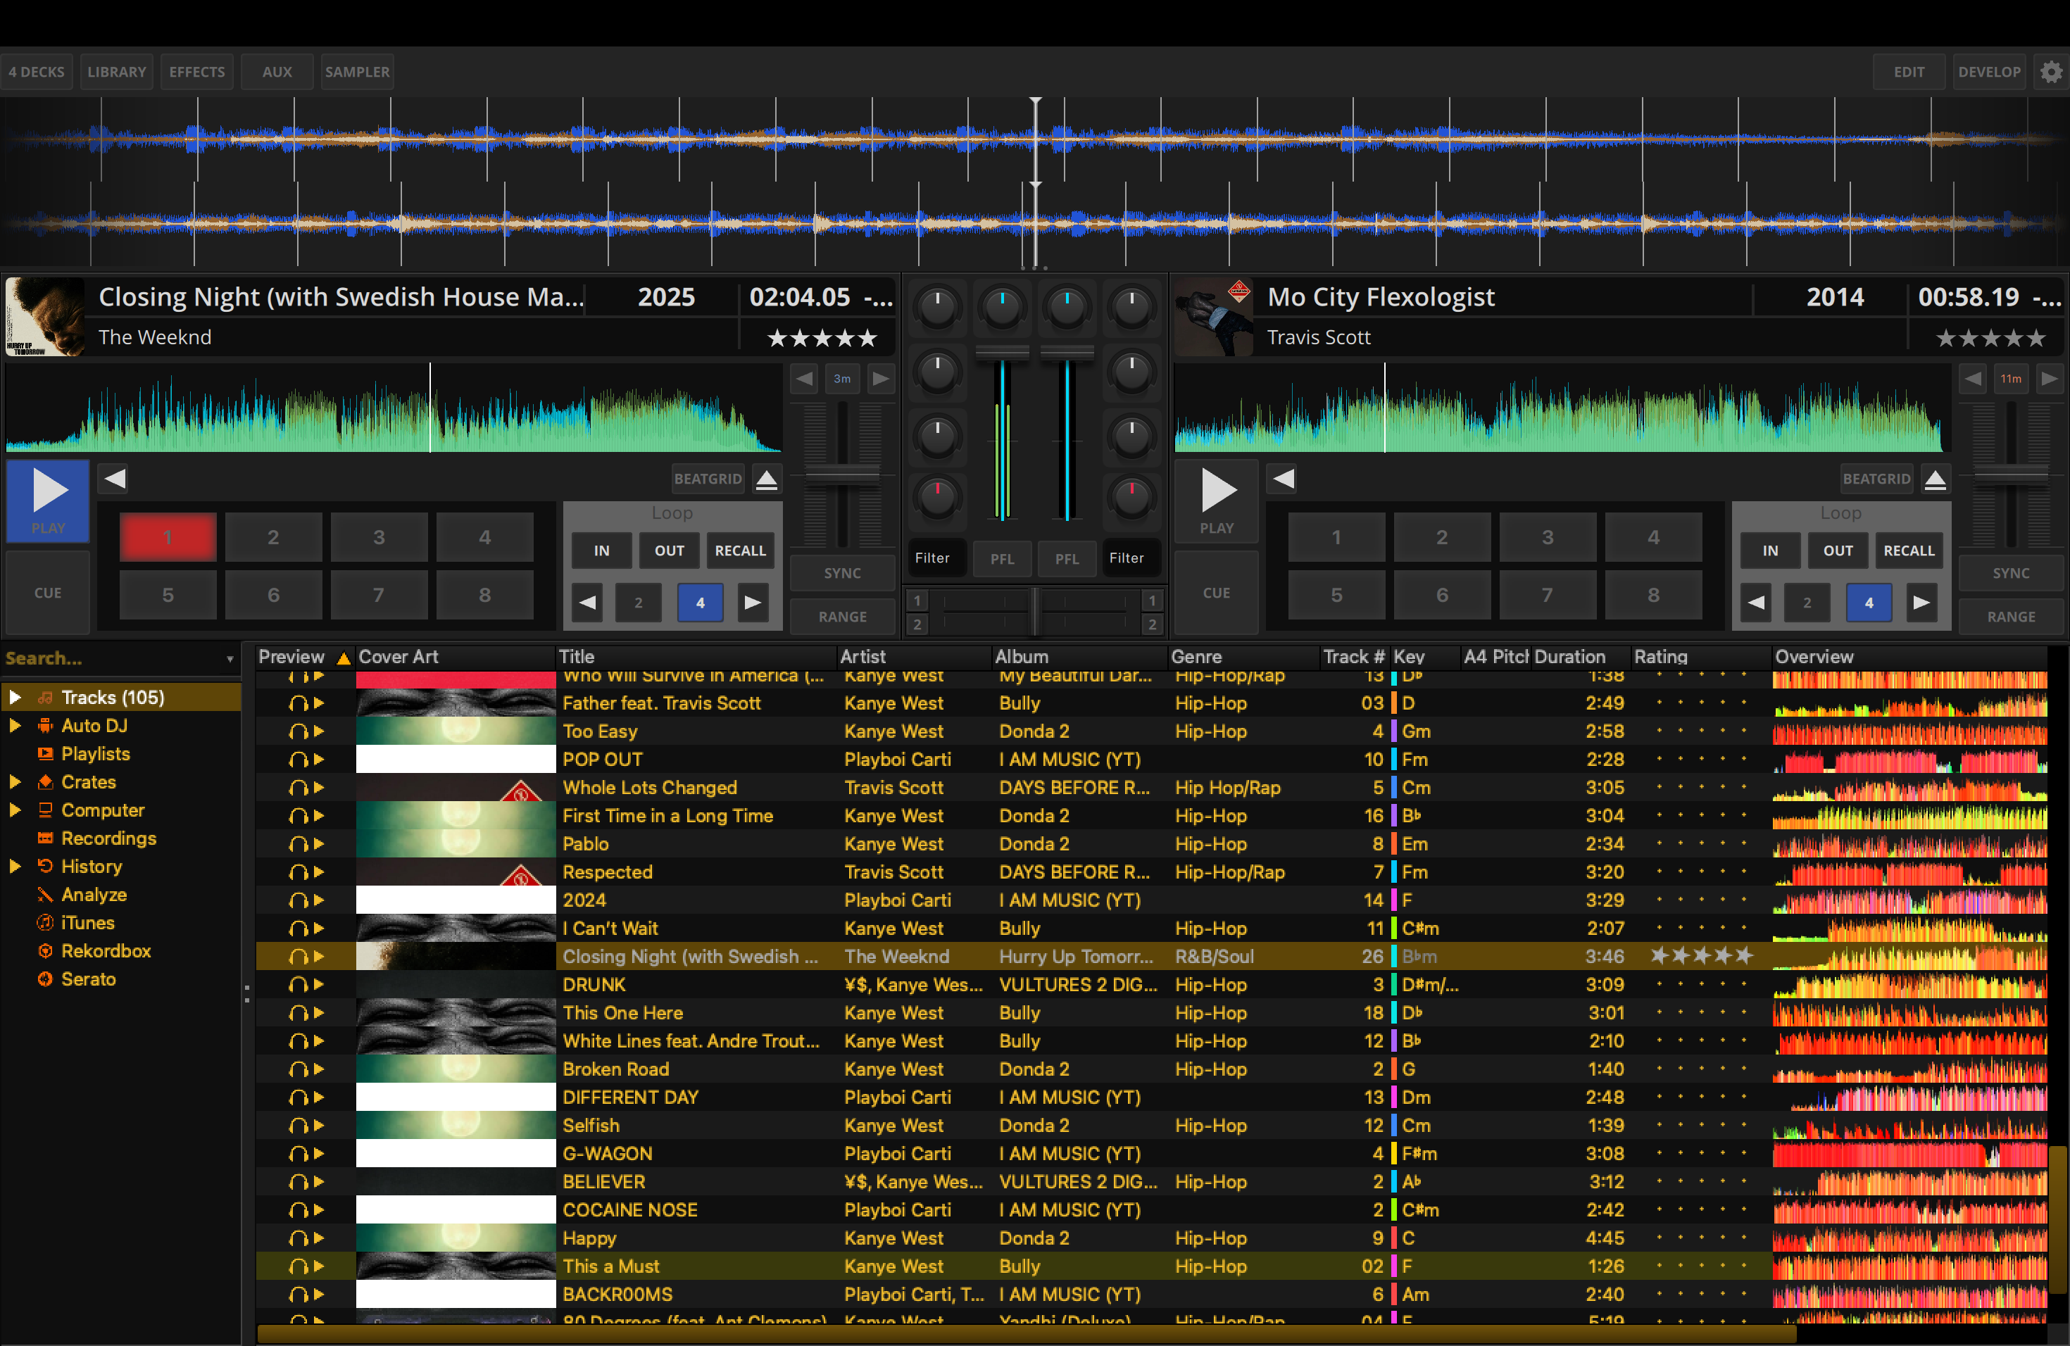
Task: Toggle left channel PFL headphone cue
Action: (x=1002, y=559)
